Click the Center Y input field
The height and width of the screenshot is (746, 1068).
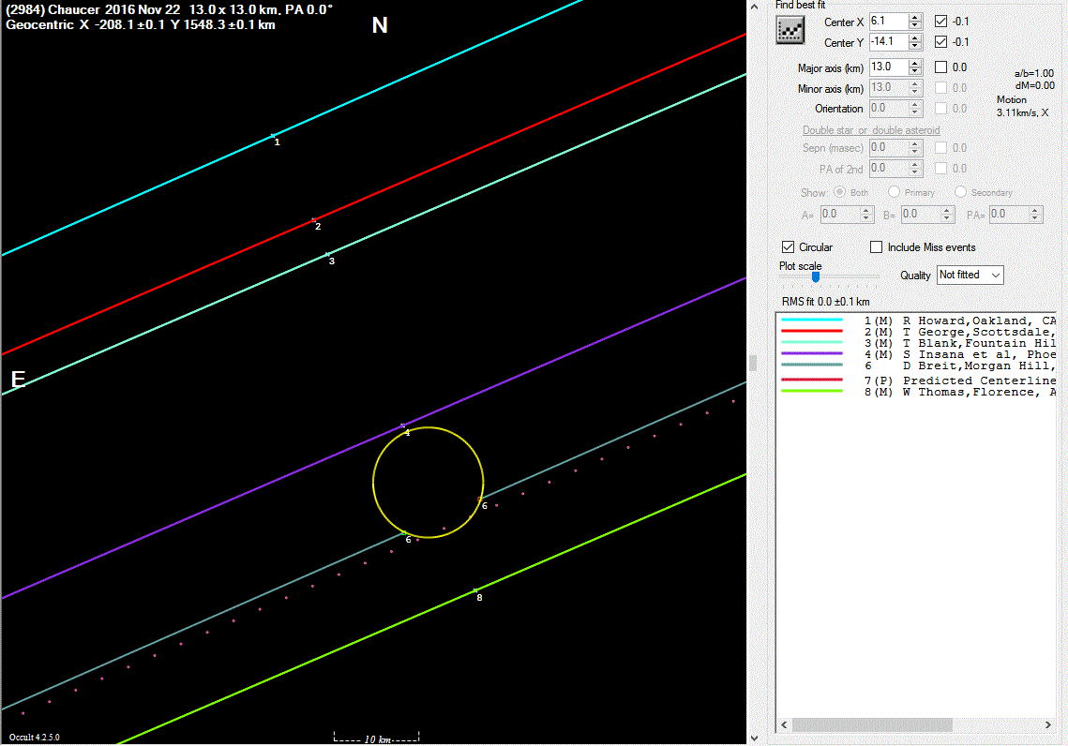pos(889,41)
